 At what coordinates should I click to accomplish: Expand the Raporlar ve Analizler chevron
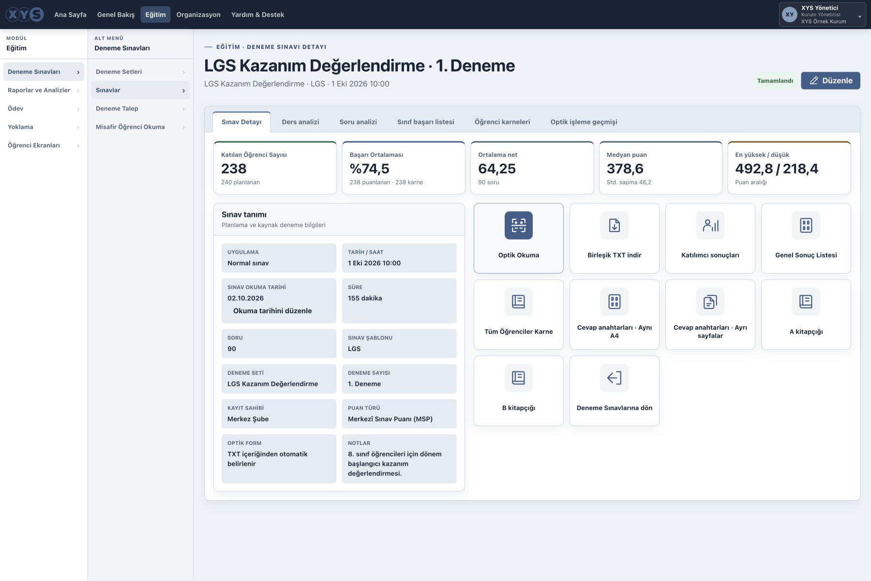coord(78,91)
